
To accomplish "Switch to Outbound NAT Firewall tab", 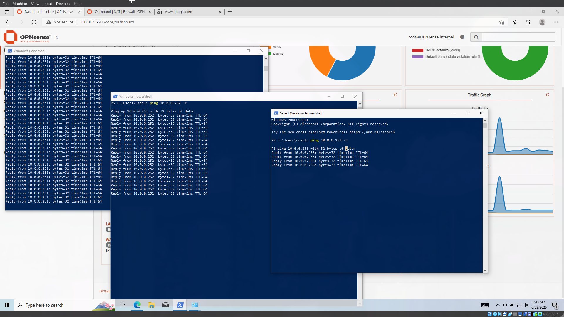I will tap(119, 12).
